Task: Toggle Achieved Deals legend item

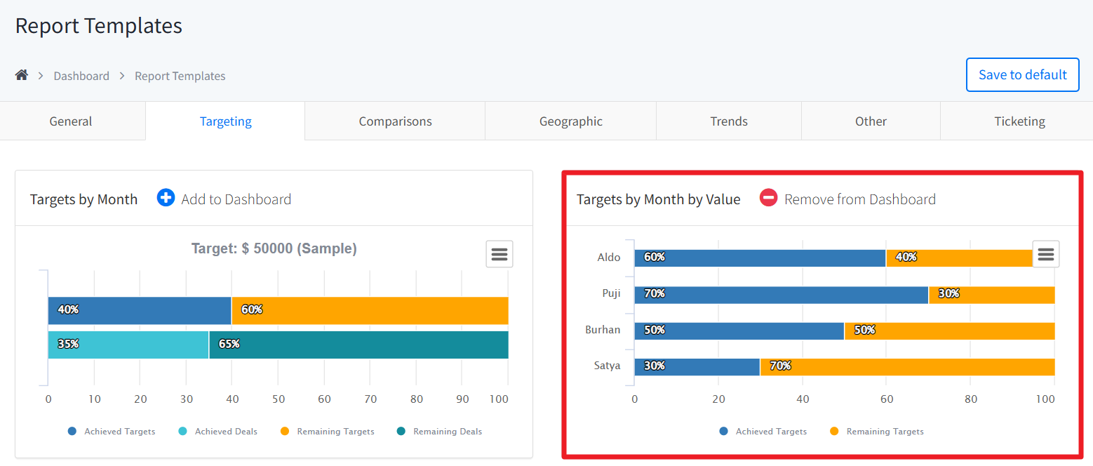Action: coord(218,432)
